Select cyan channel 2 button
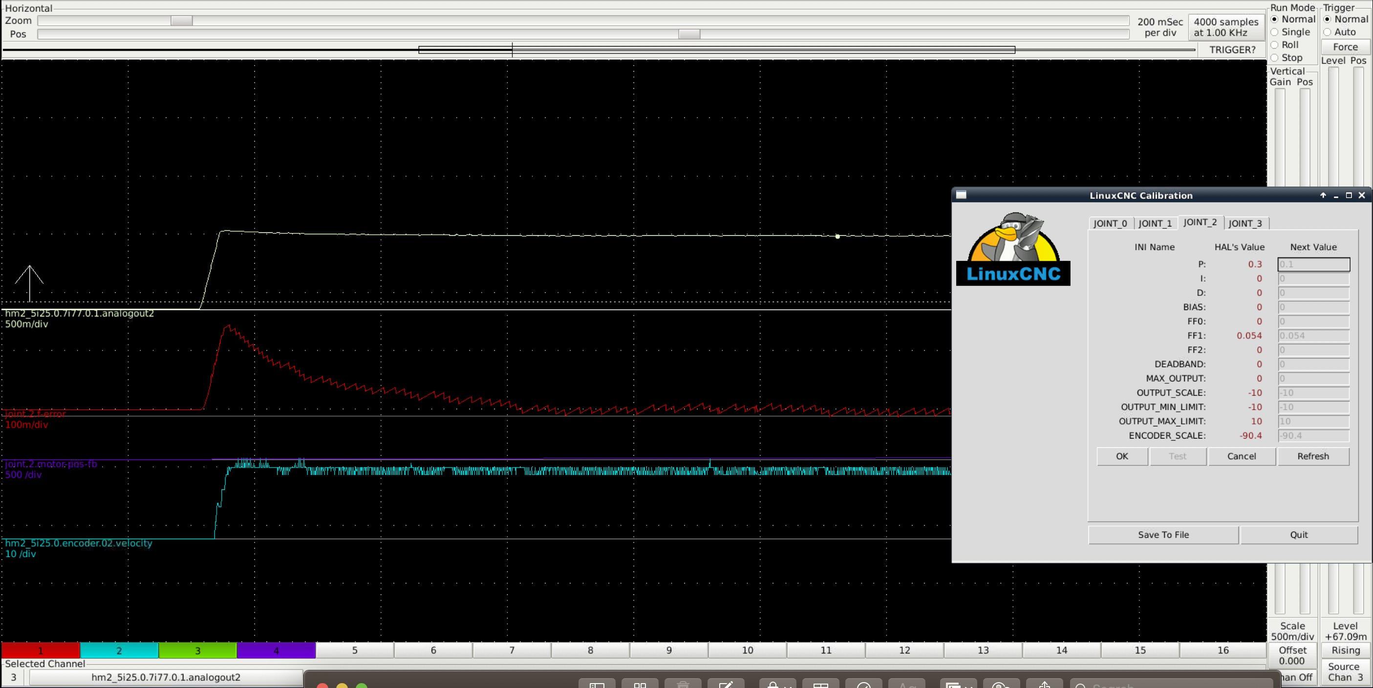The width and height of the screenshot is (1373, 688). pyautogui.click(x=119, y=650)
